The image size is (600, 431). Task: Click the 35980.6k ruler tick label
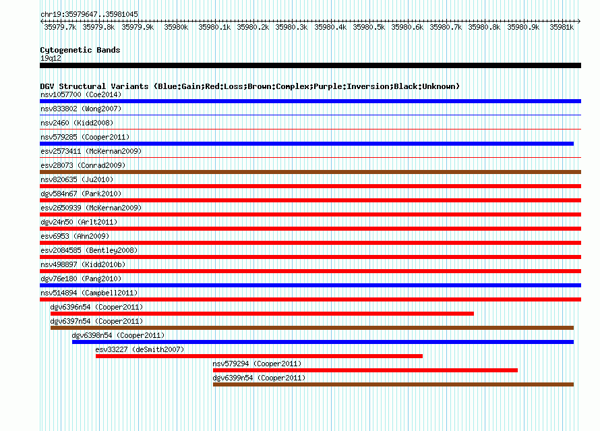407,27
